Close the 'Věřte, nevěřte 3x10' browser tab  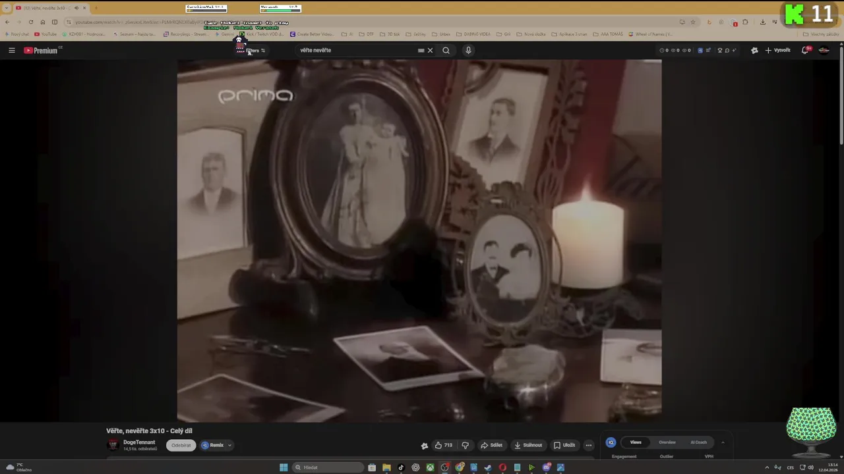(84, 8)
